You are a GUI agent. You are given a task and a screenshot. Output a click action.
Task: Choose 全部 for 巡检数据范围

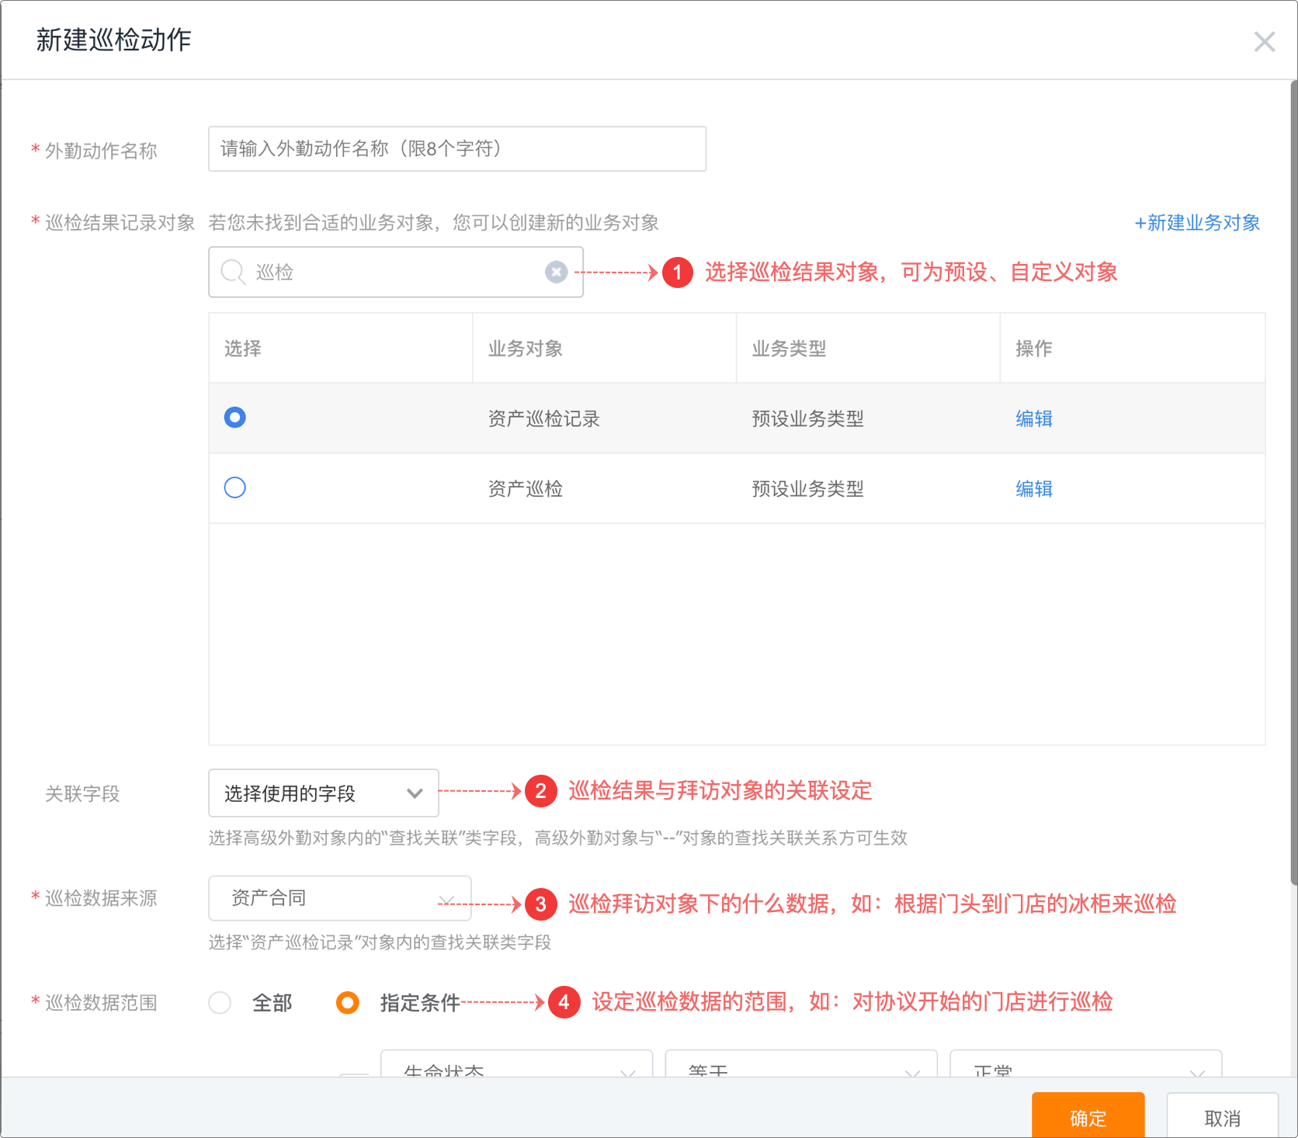pos(220,1003)
